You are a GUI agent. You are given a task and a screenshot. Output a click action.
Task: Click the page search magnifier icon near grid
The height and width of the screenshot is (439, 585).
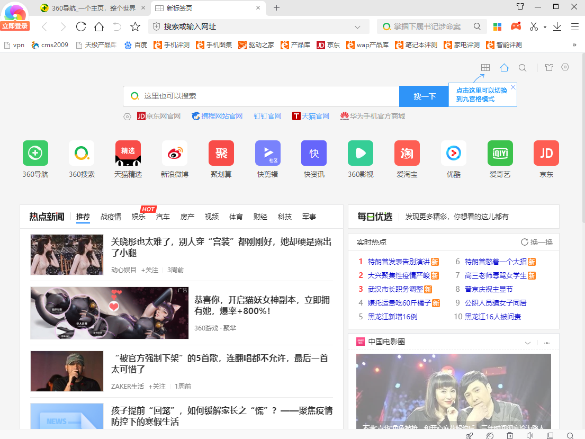tap(523, 68)
